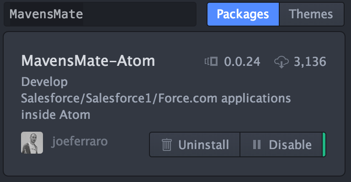The height and width of the screenshot is (182, 351).
Task: Click the 3,136 downloads count
Action: (x=310, y=62)
